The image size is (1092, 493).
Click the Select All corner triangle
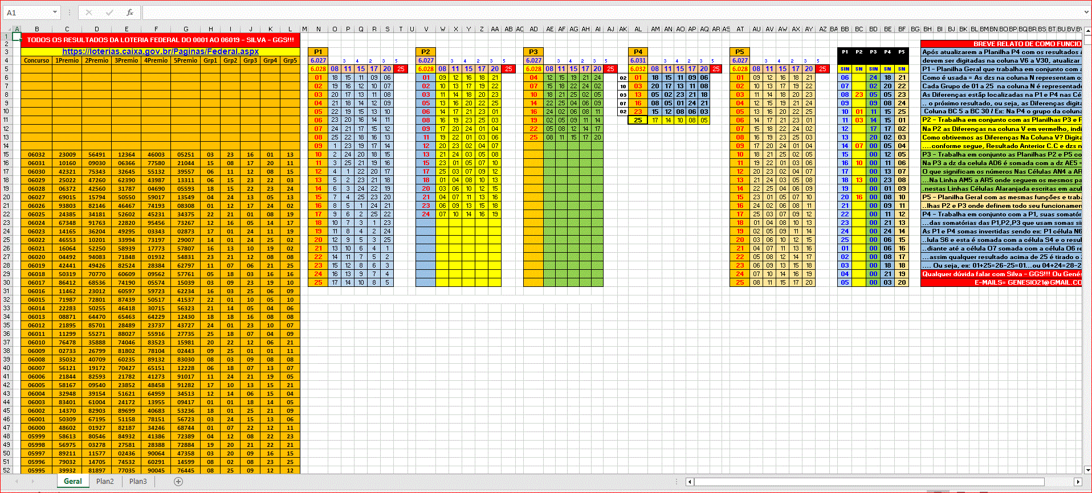tap(6, 29)
